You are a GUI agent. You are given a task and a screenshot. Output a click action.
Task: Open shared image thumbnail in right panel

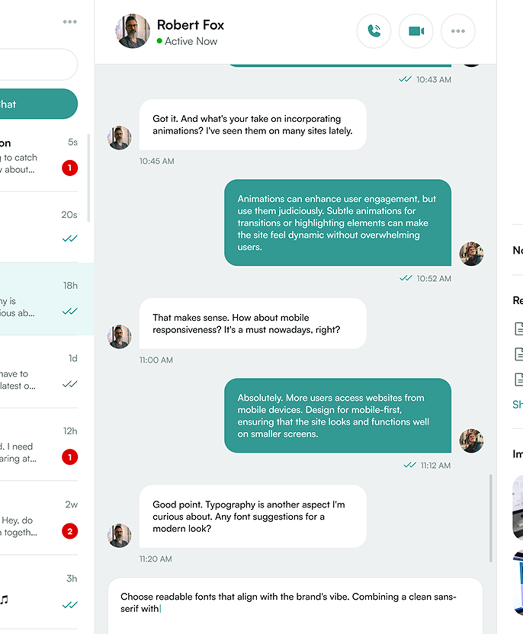(x=518, y=507)
